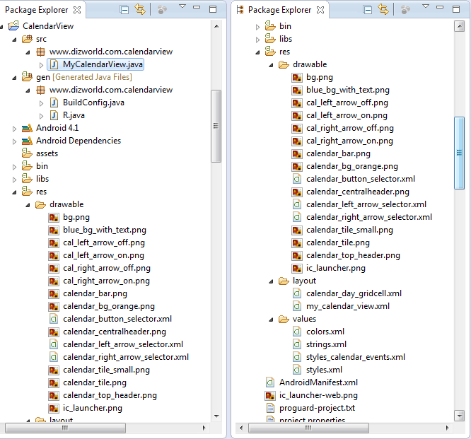Viewport: 471px width, 439px height.
Task: Click scroll-down arrow in left panel
Action: tap(216, 416)
